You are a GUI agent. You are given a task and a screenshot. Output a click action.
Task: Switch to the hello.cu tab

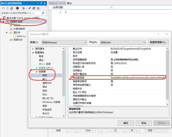[53, 3]
